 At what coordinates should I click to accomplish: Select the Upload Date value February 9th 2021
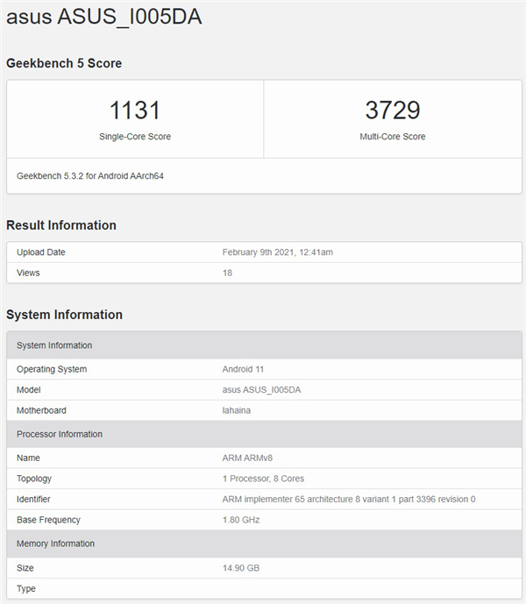[278, 252]
